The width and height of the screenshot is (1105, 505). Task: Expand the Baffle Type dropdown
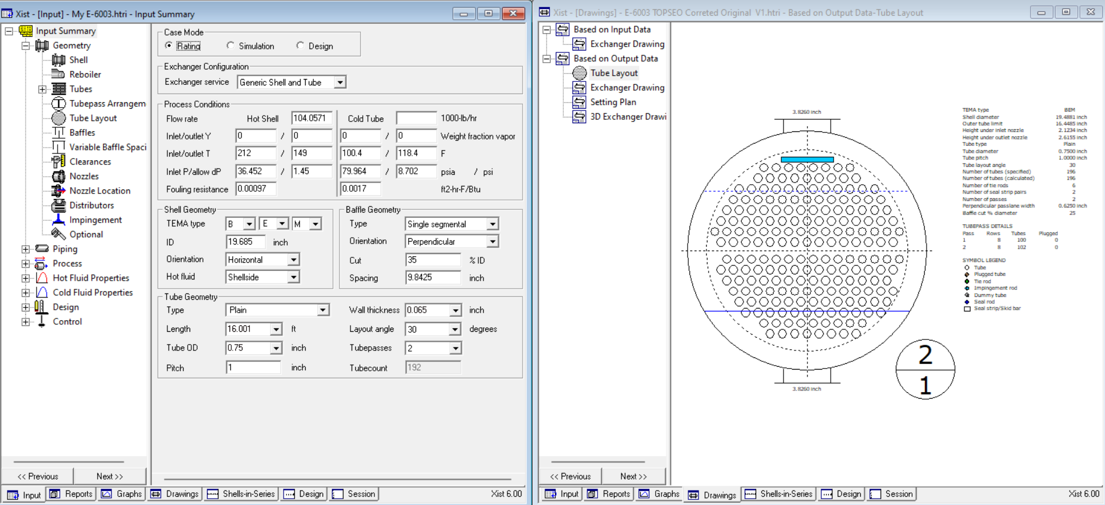(492, 224)
